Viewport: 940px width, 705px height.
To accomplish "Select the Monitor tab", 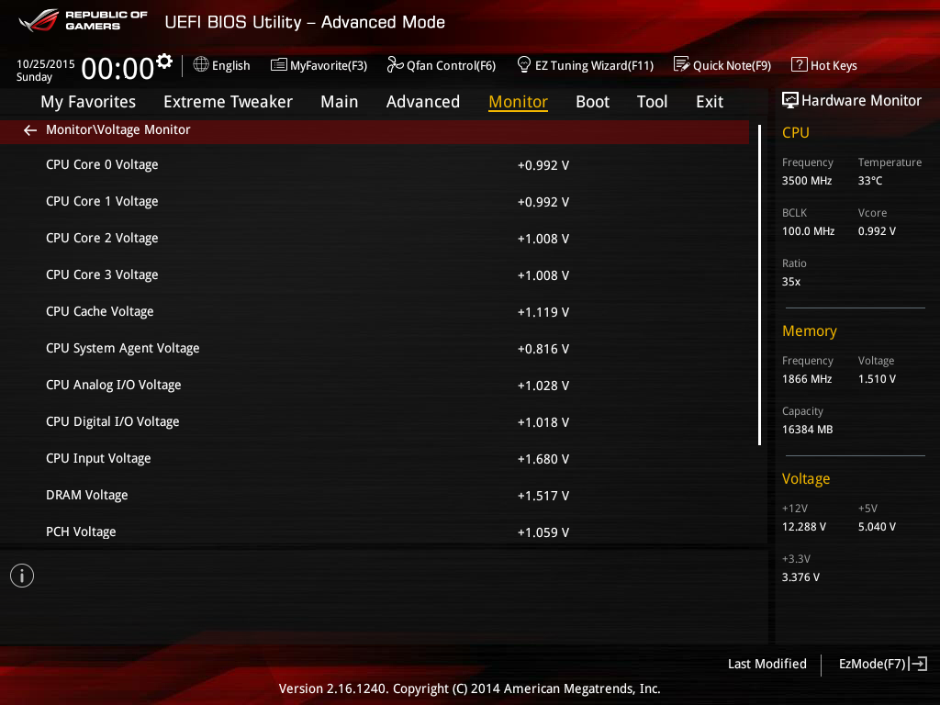I will point(518,101).
